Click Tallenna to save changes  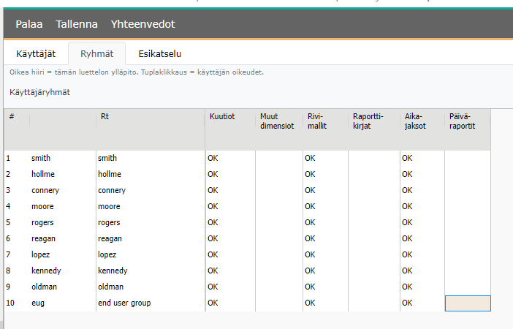(77, 24)
